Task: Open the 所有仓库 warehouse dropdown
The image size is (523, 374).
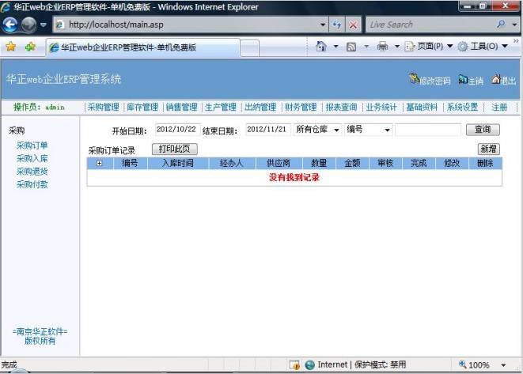Action: tap(336, 130)
